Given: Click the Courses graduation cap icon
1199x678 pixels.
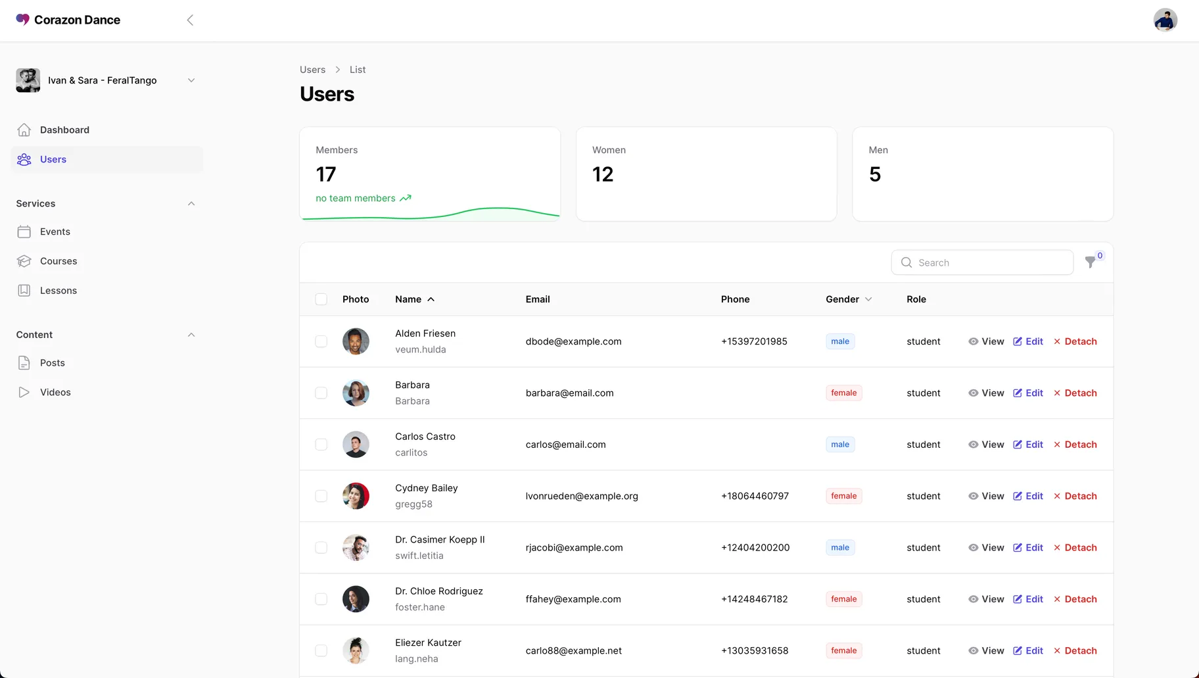Looking at the screenshot, I should pyautogui.click(x=24, y=261).
